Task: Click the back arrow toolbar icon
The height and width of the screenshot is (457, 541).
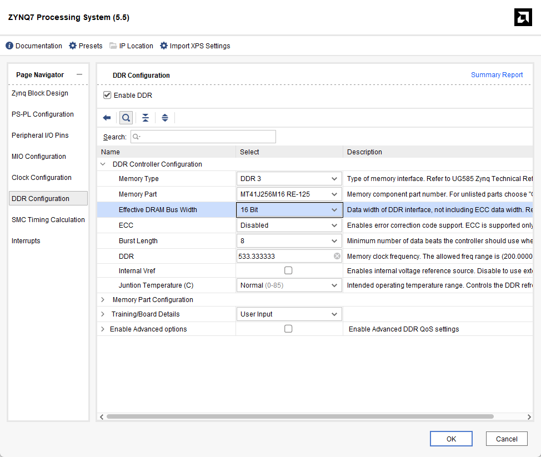Action: [x=107, y=118]
